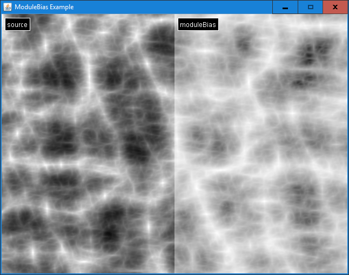The width and height of the screenshot is (349, 275).
Task: Click the divider between source and moduleBias panels
Action: tap(174, 146)
